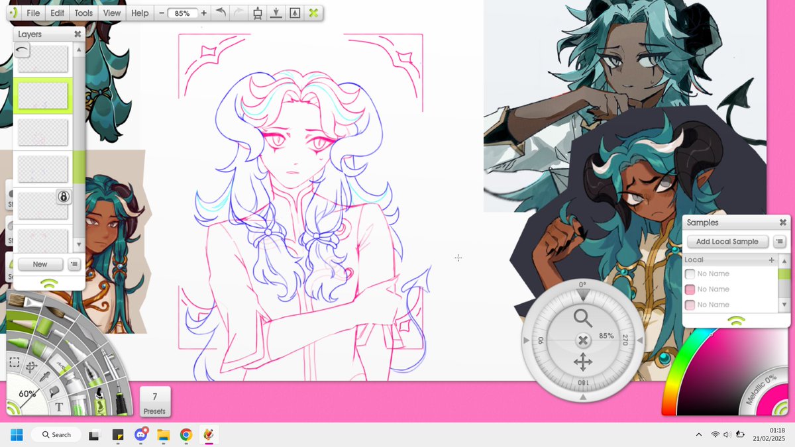Open the Help menu

[x=140, y=13]
